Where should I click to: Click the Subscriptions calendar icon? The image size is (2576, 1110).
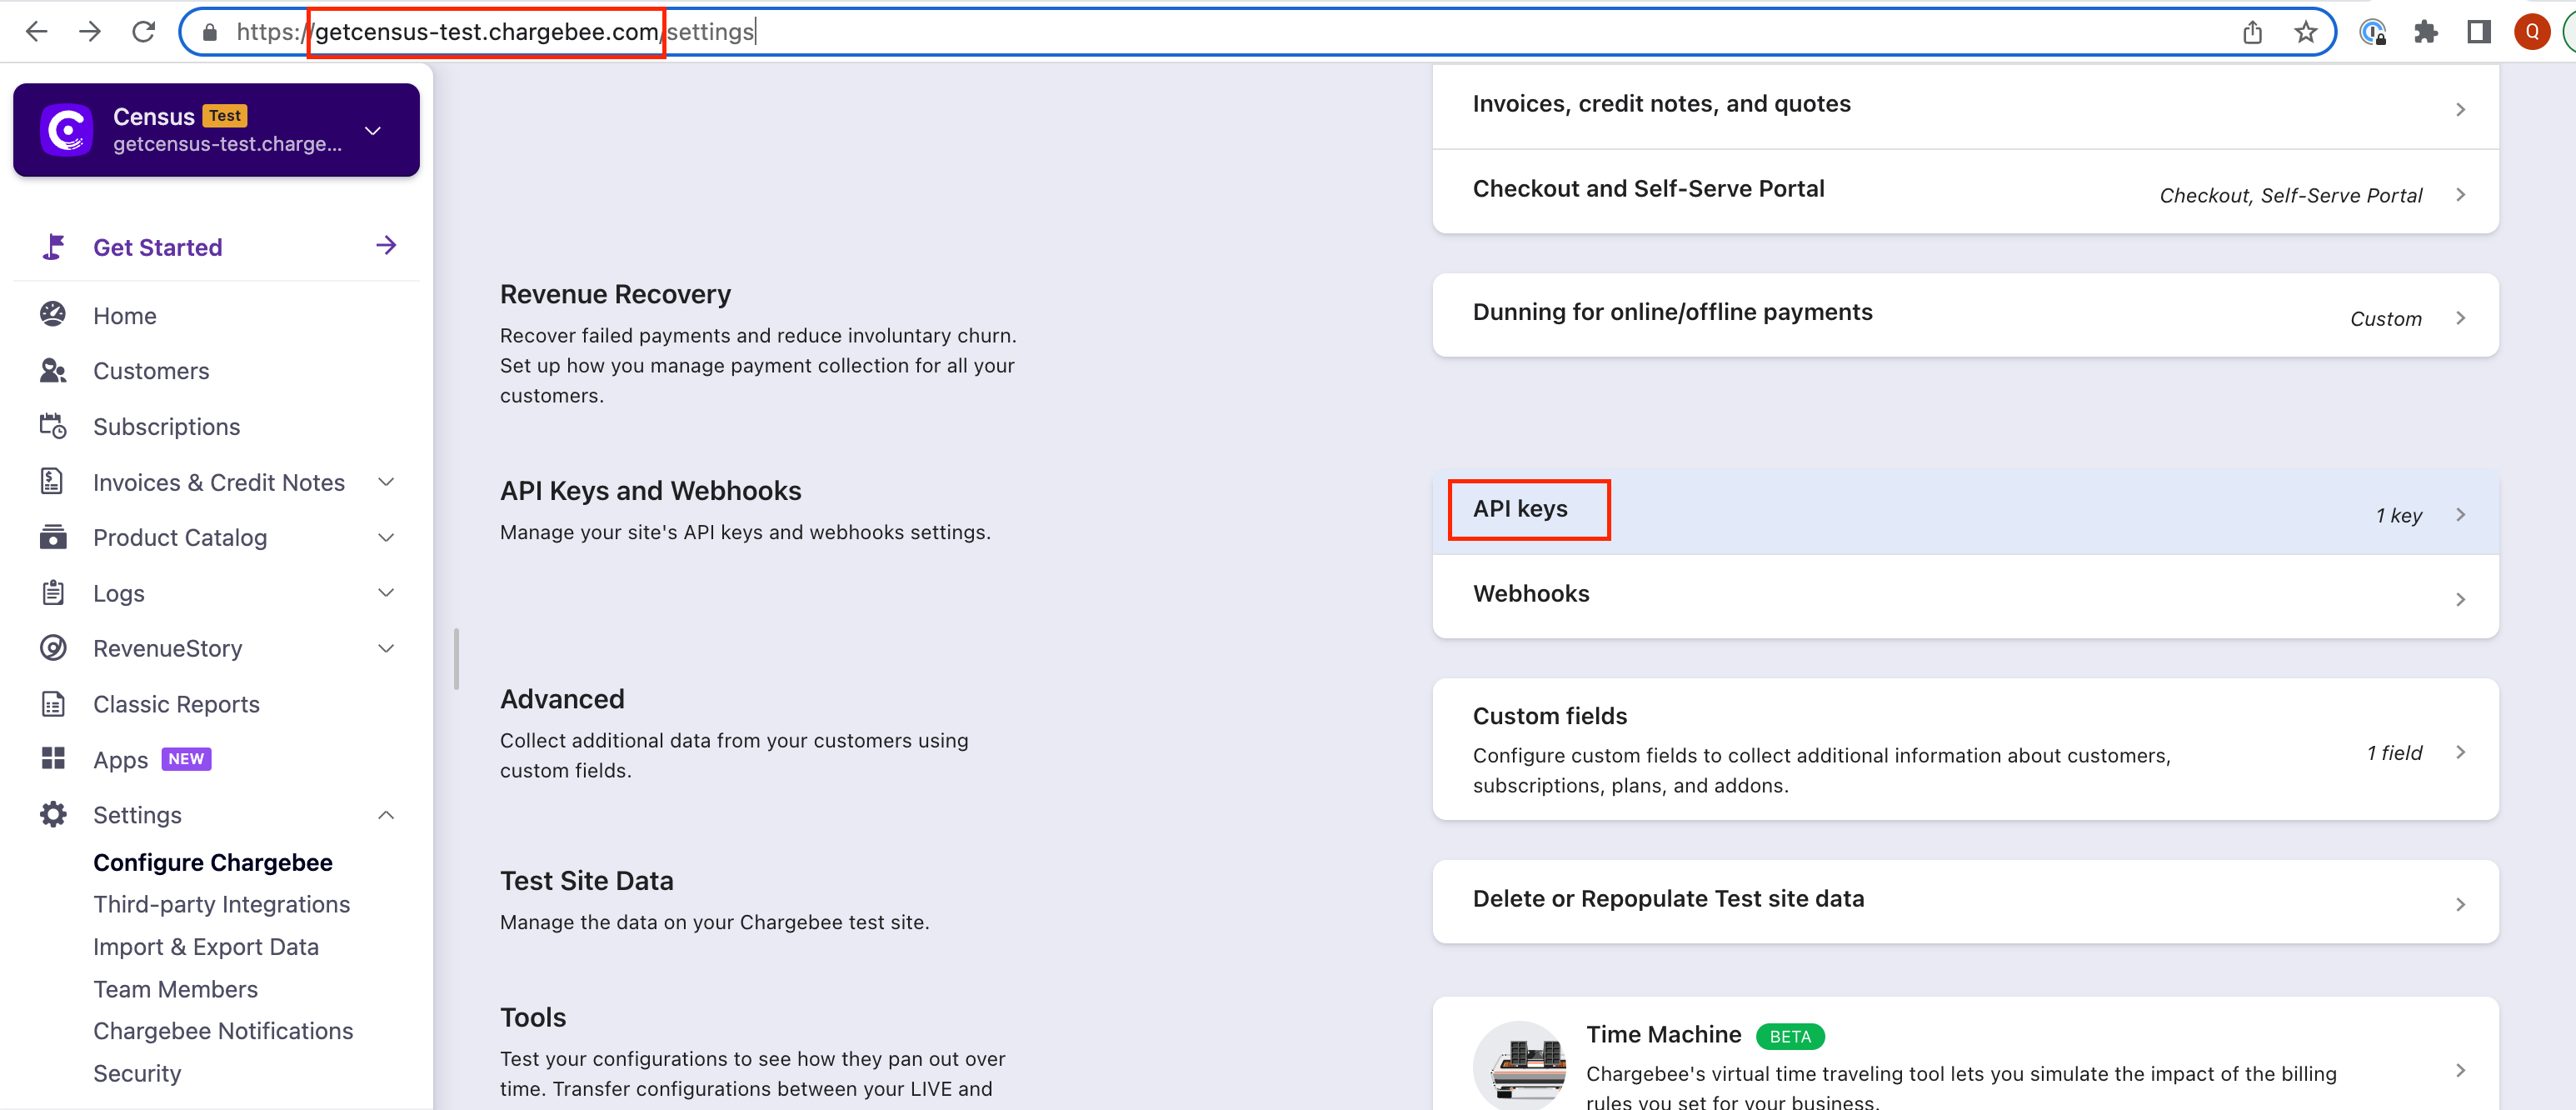(x=53, y=426)
